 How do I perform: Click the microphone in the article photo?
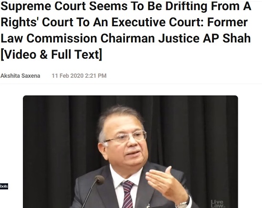[99, 180]
